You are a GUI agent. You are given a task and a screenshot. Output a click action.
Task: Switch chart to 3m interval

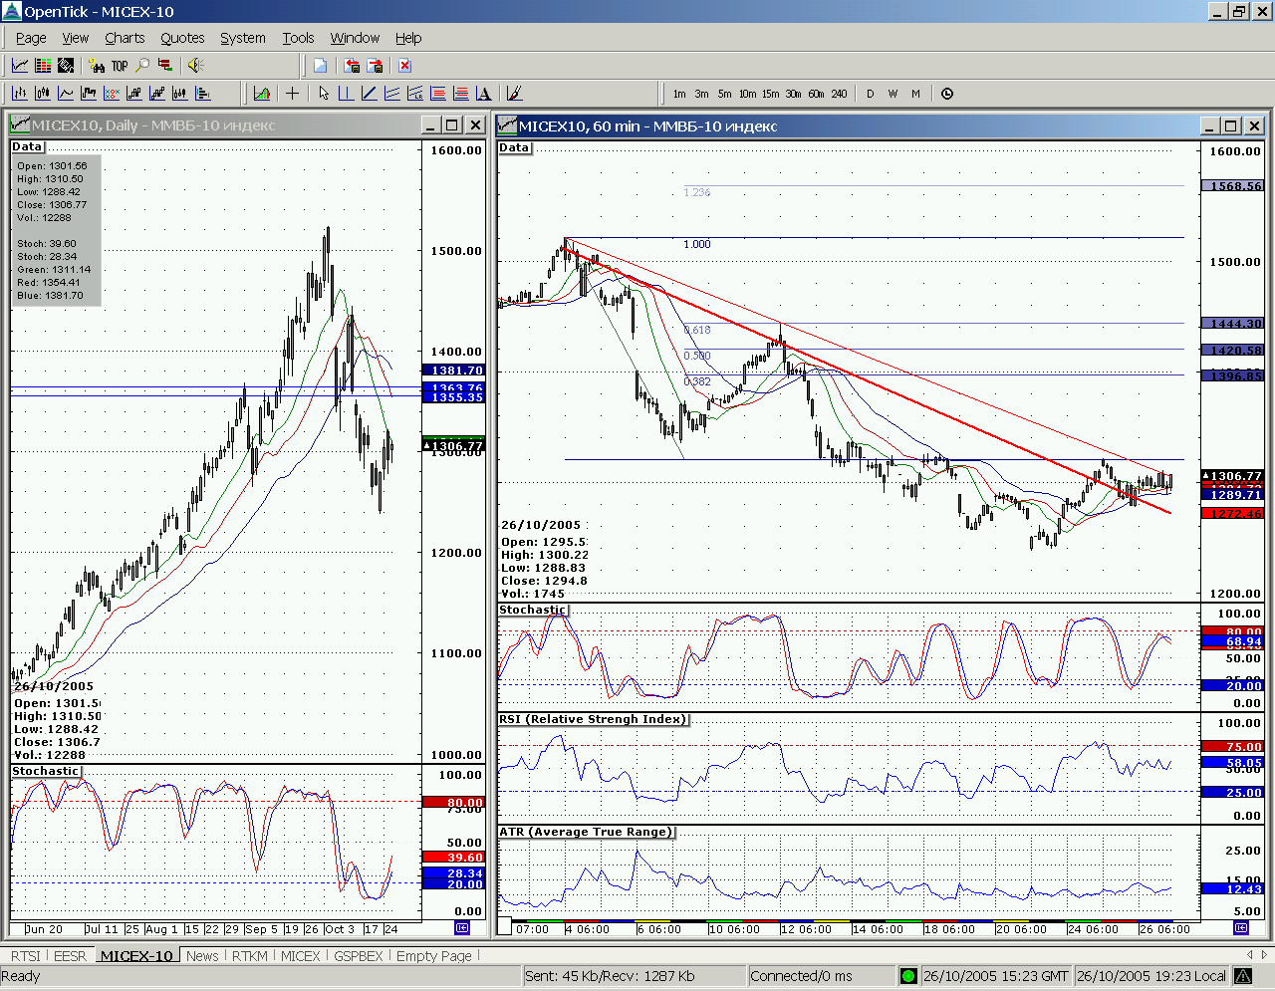pyautogui.click(x=702, y=94)
